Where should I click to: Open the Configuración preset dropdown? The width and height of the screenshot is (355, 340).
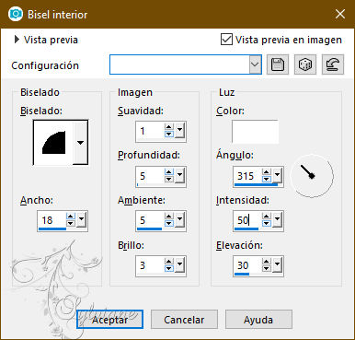(255, 64)
